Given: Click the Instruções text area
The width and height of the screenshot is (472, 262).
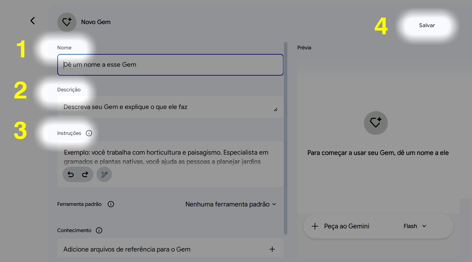Looking at the screenshot, I should [170, 164].
